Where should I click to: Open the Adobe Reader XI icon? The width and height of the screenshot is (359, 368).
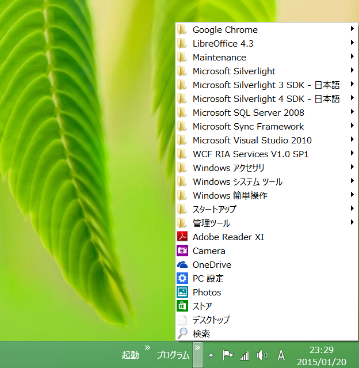[182, 237]
